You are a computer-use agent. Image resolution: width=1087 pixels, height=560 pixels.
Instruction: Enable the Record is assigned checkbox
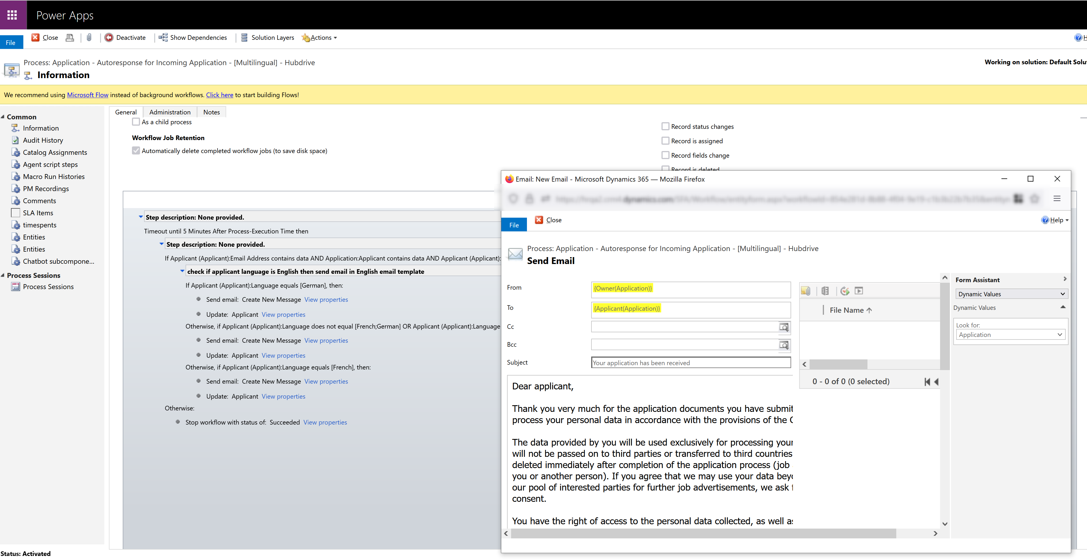tap(666, 141)
